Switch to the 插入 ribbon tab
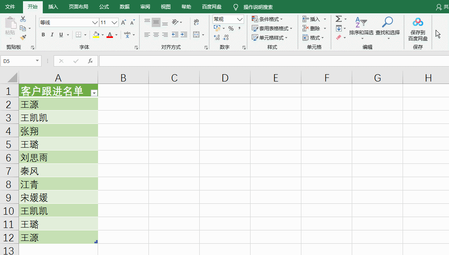 click(x=54, y=6)
